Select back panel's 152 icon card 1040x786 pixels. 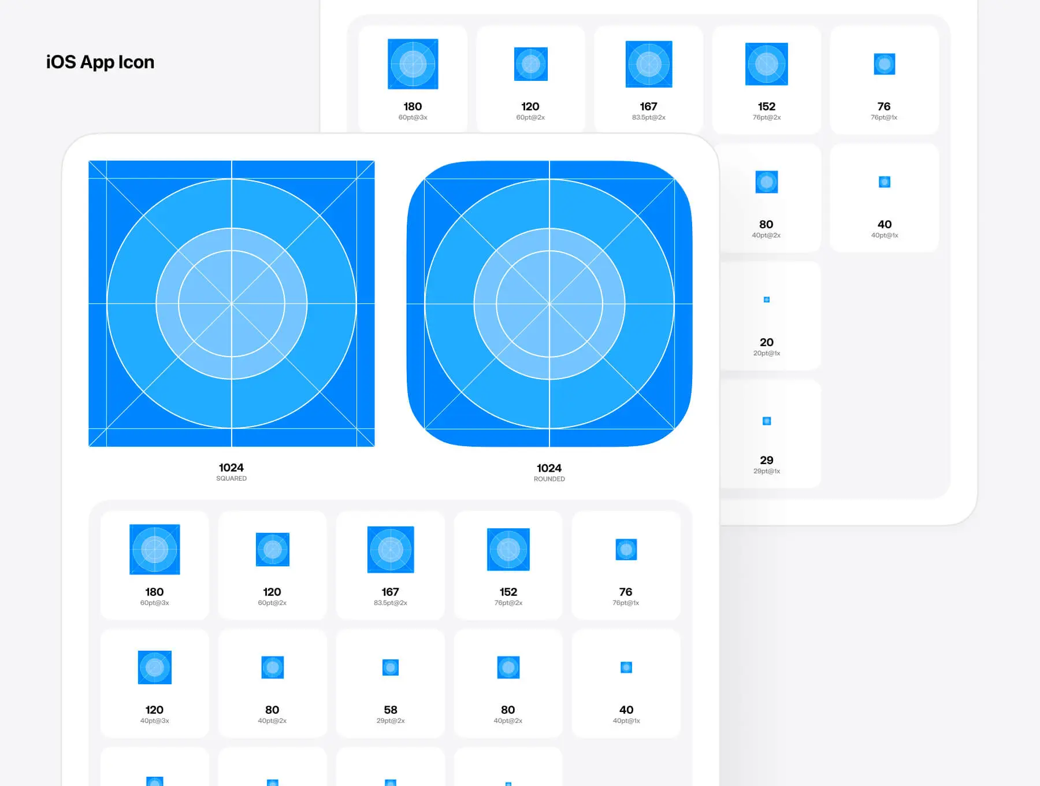coord(766,78)
